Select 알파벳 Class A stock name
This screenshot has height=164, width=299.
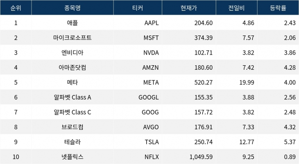tap(72, 98)
